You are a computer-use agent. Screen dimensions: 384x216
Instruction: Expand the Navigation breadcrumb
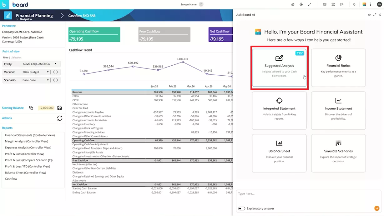(x=26, y=19)
